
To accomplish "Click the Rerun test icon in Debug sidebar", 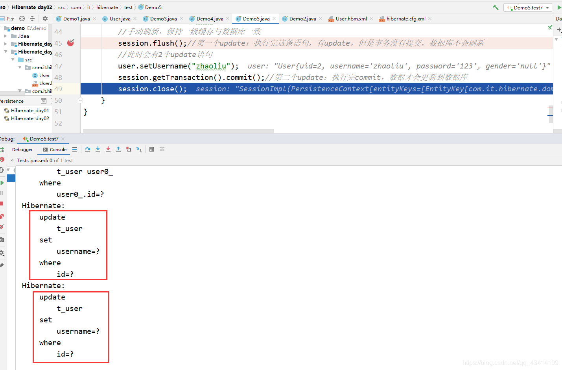I will 2,150.
